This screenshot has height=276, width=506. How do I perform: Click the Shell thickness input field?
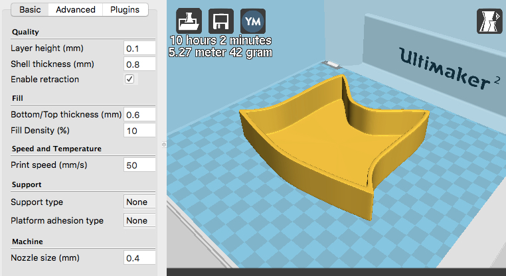(139, 64)
